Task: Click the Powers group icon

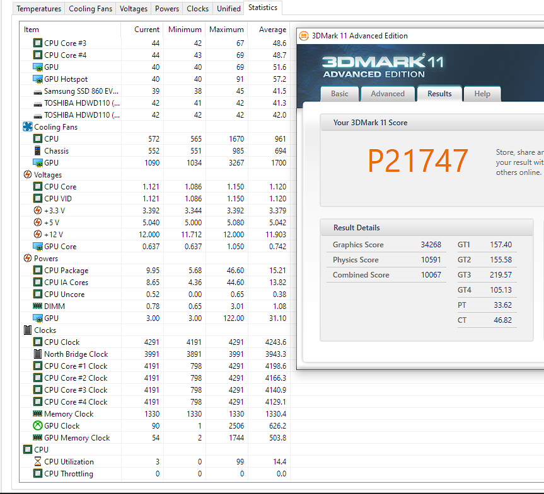Action: (27, 258)
